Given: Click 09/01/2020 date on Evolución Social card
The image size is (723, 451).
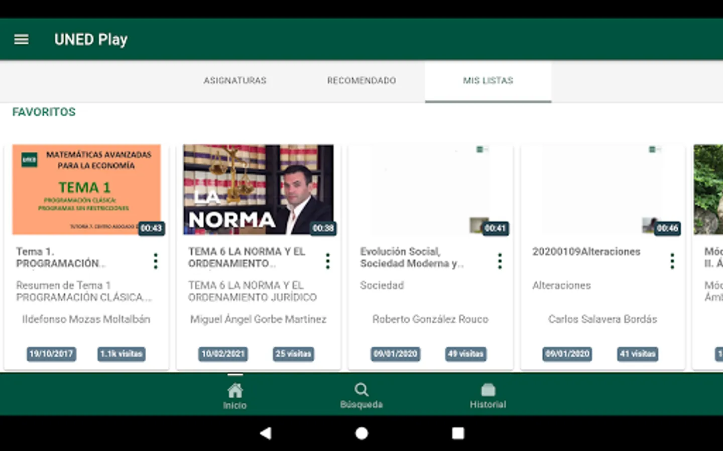Looking at the screenshot, I should (396, 354).
